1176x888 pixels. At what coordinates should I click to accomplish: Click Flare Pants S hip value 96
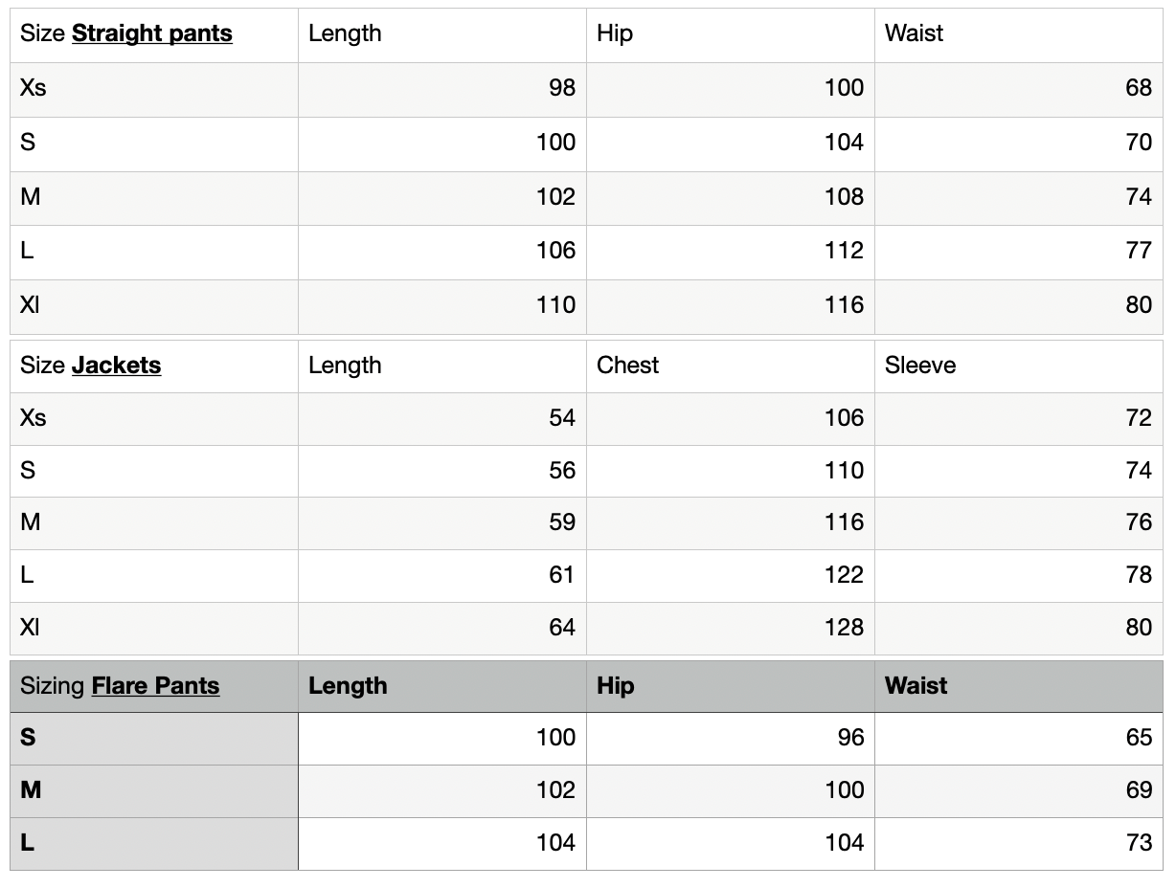coord(849,738)
